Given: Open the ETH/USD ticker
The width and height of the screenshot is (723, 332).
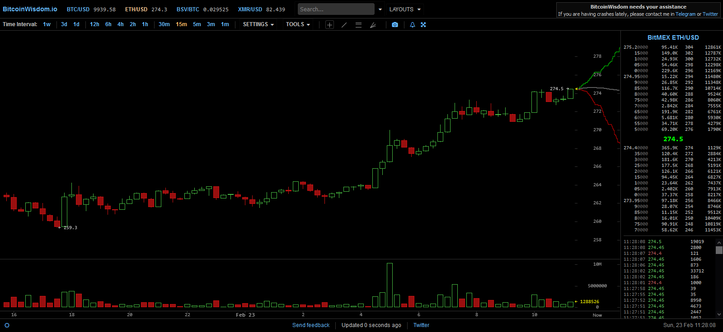Looking at the screenshot, I should [x=146, y=9].
